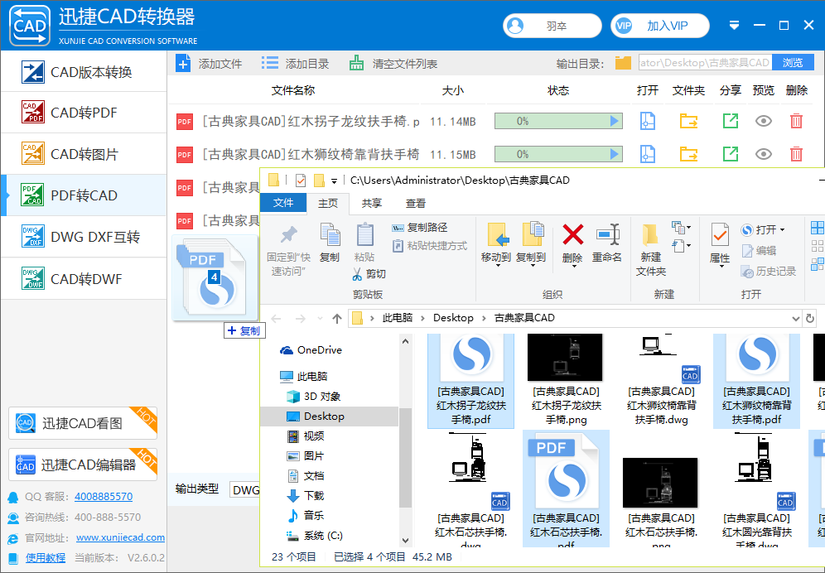Open folder for 红木拐子龙纹扶手椅 row
825x573 pixels.
point(688,122)
